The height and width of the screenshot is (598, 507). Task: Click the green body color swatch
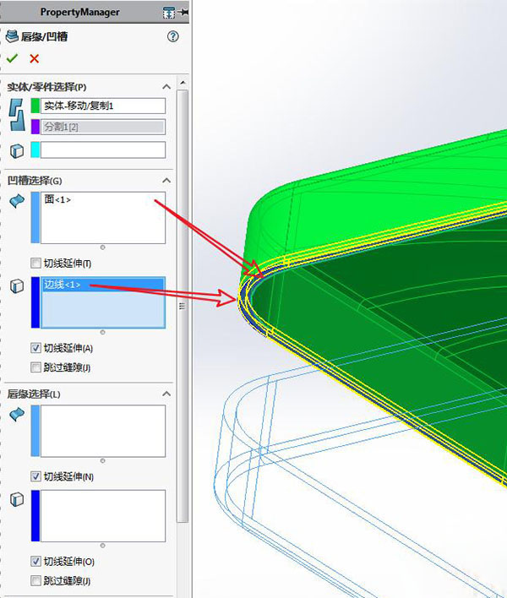pos(35,106)
